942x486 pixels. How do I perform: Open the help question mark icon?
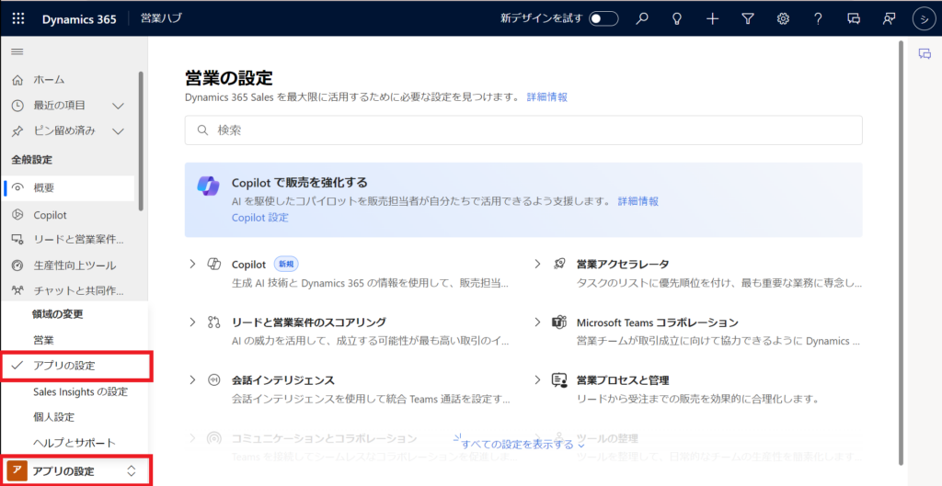coord(818,18)
